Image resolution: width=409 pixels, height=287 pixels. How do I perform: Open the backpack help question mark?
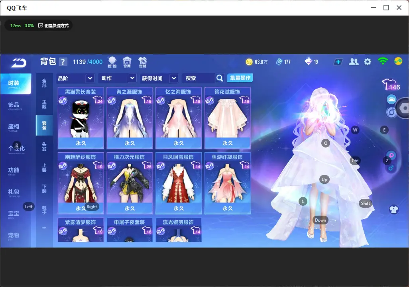[63, 62]
